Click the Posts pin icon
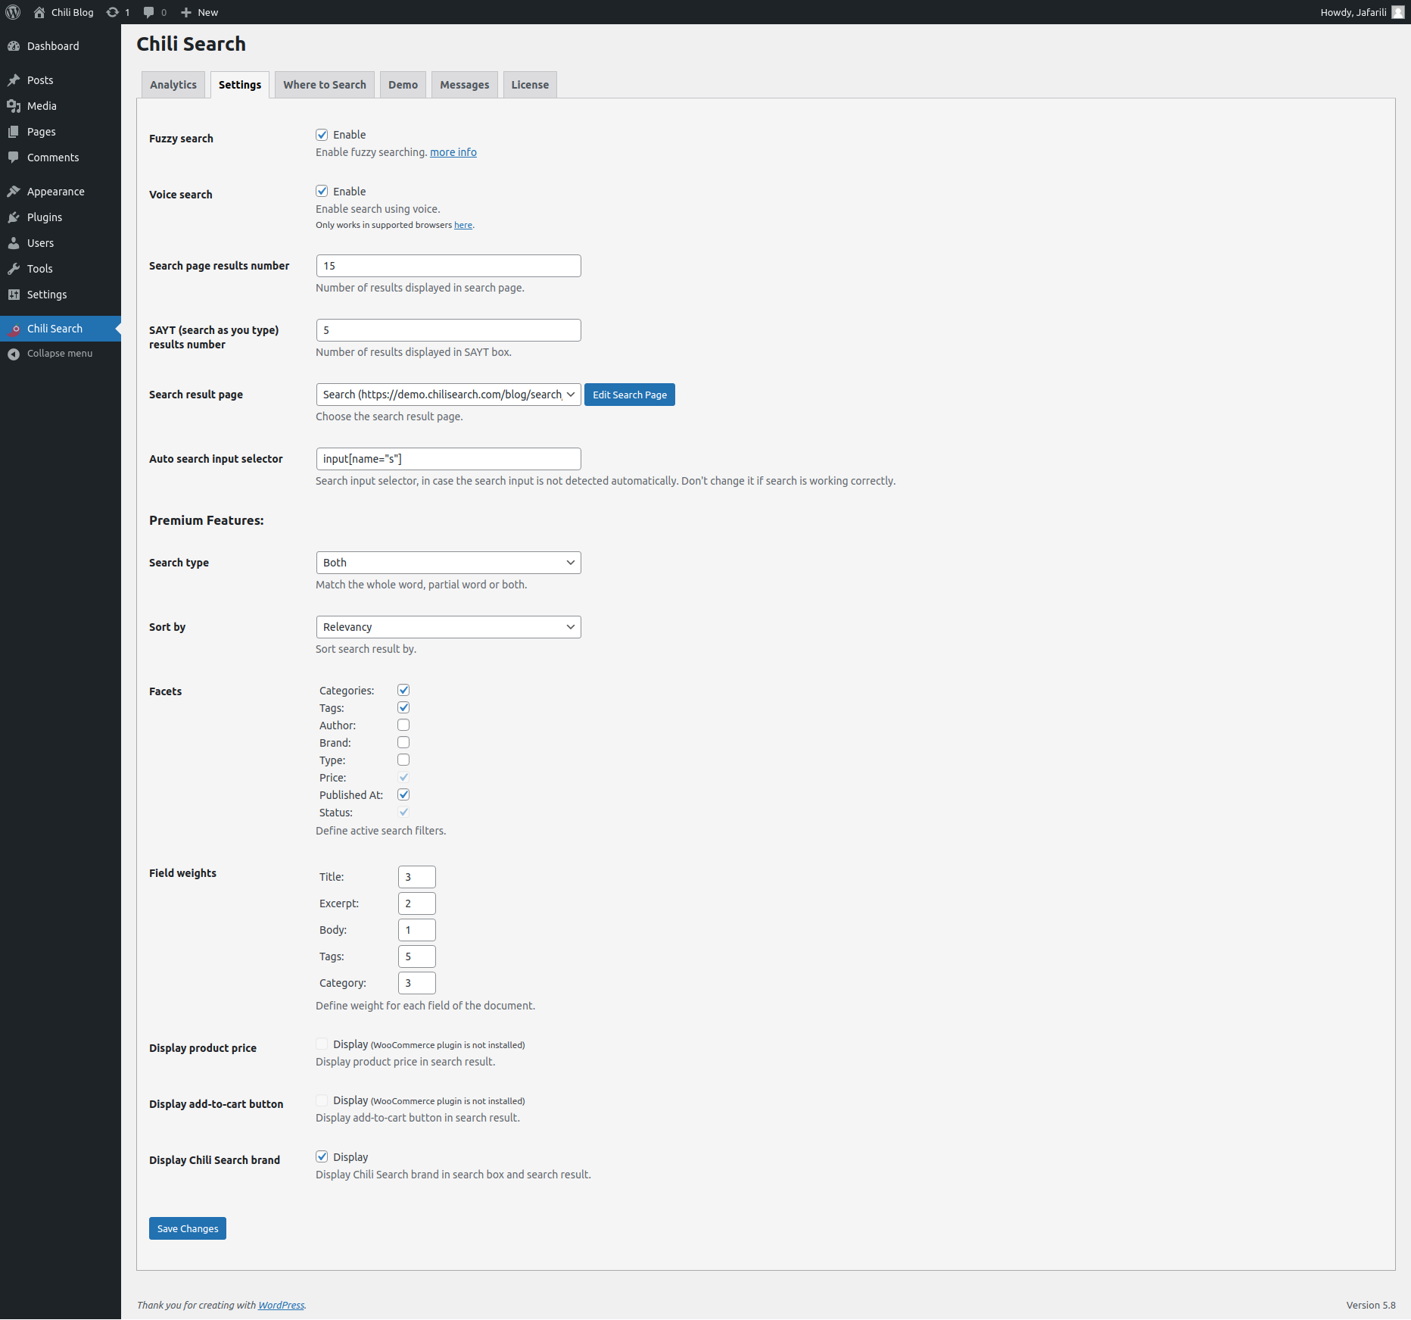The image size is (1411, 1320). [x=14, y=80]
